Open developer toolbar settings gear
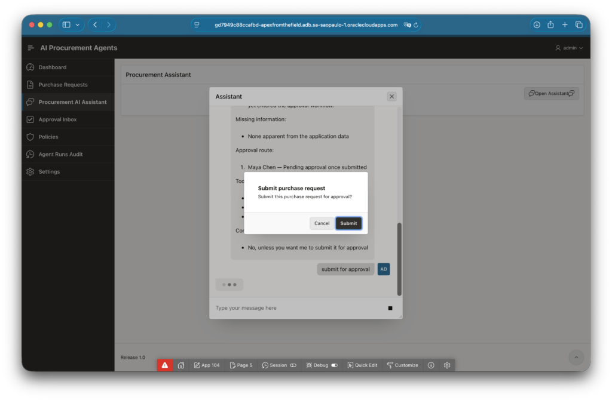Screen dimensions: 612x400 click(x=447, y=365)
